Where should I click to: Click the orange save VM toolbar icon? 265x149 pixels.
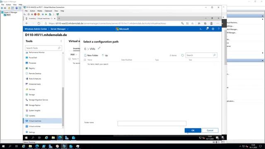[39, 14]
